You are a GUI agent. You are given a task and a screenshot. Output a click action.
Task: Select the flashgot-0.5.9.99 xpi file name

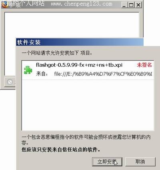pyautogui.click(x=79, y=65)
